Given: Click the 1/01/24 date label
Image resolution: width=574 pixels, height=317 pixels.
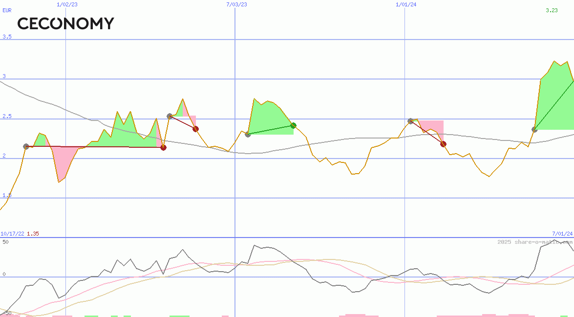Looking at the screenshot, I should (405, 4).
